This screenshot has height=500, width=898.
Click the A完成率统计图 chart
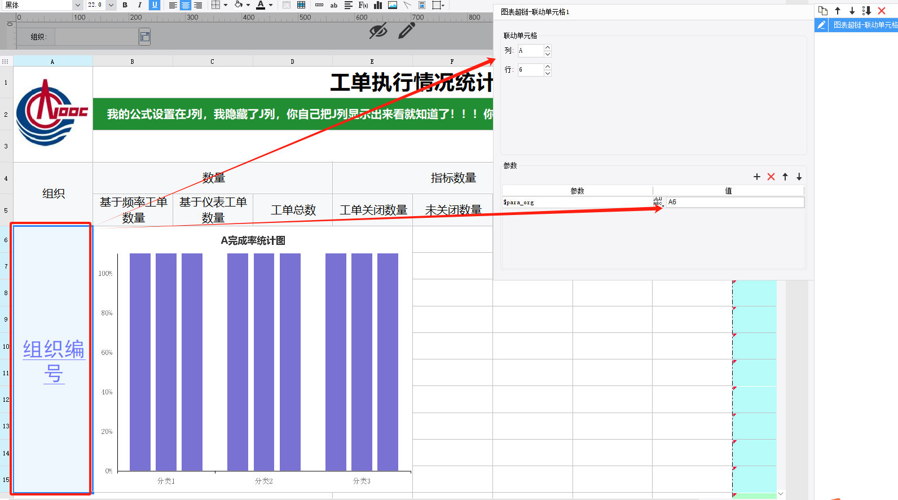click(253, 359)
